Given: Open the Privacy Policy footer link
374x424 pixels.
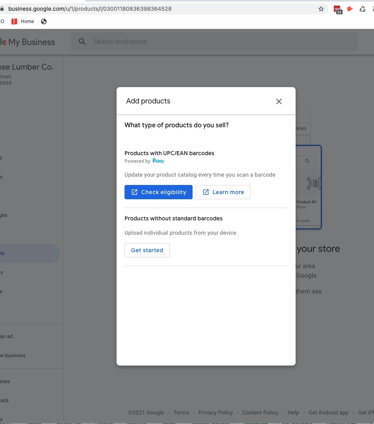Looking at the screenshot, I should point(216,412).
